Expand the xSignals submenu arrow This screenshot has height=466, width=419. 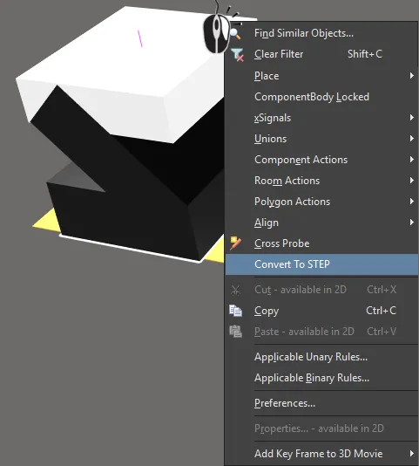pyautogui.click(x=411, y=118)
